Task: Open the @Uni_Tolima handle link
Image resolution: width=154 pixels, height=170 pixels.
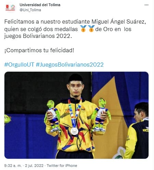Action: (30, 10)
